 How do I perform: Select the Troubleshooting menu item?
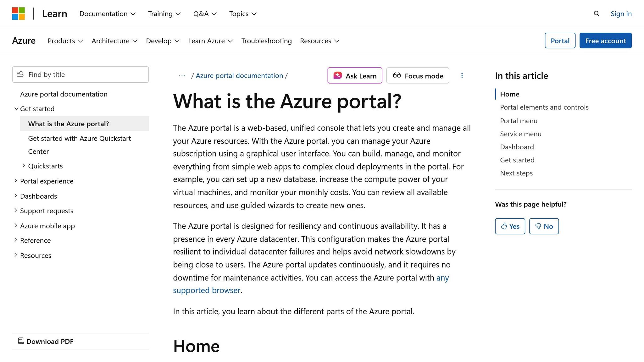pyautogui.click(x=266, y=41)
